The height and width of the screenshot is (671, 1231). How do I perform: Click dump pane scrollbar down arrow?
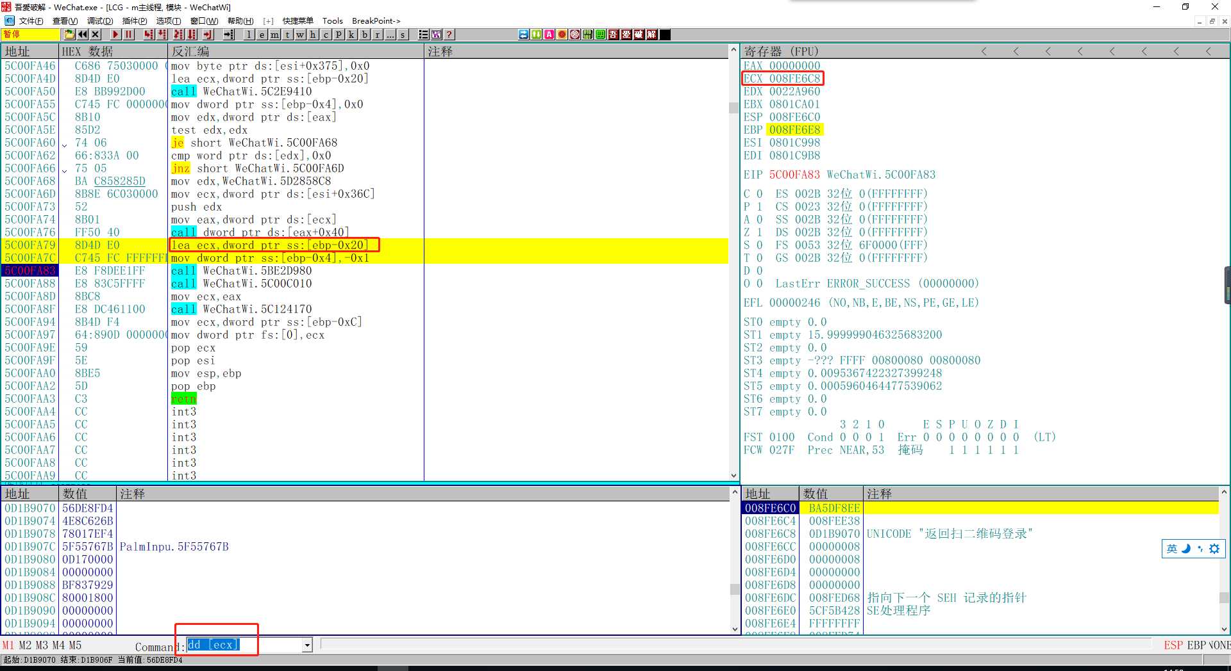pyautogui.click(x=735, y=629)
